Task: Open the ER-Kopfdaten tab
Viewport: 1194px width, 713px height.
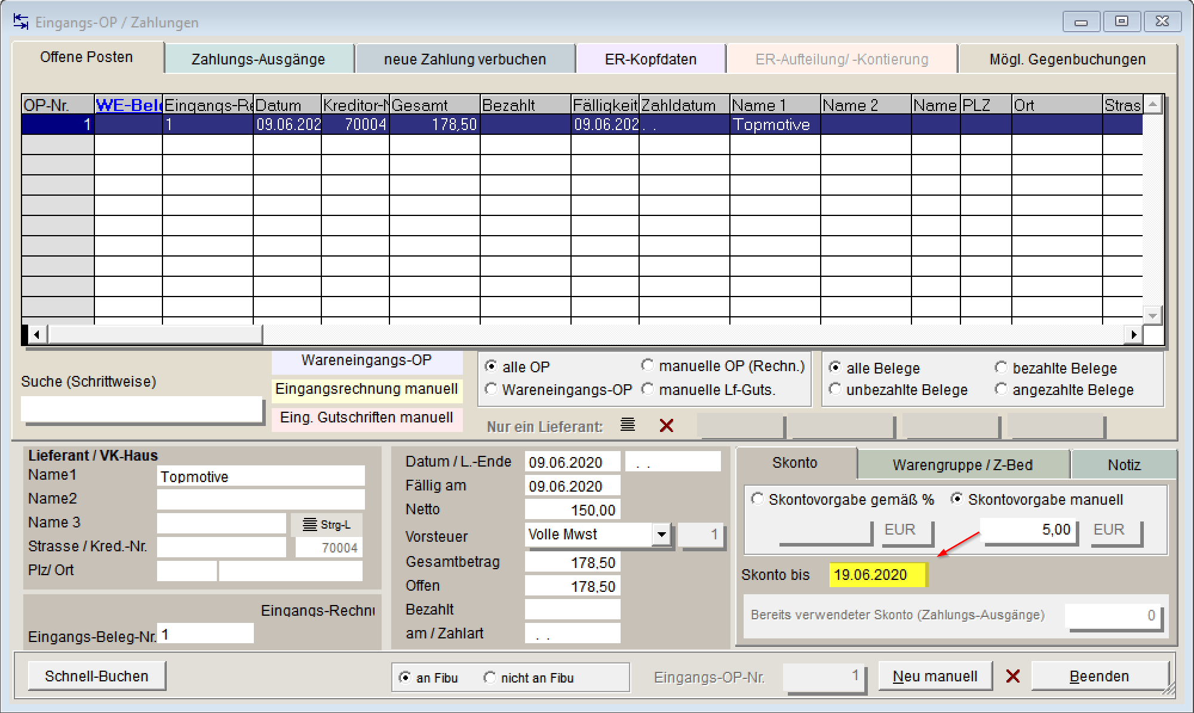Action: (650, 59)
